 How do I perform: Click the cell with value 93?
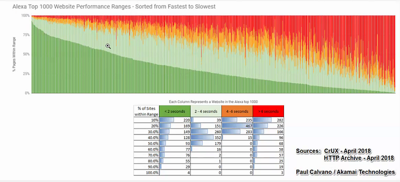tap(174, 143)
